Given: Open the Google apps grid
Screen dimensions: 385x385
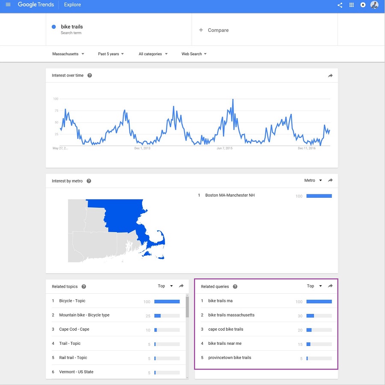Looking at the screenshot, I should [352, 5].
